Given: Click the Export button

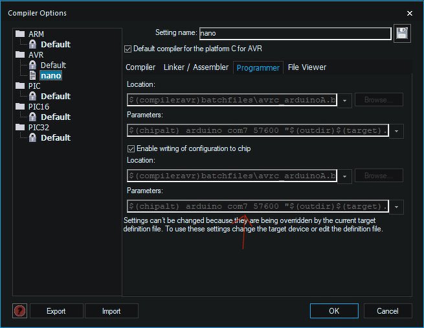Looking at the screenshot, I should click(56, 311).
